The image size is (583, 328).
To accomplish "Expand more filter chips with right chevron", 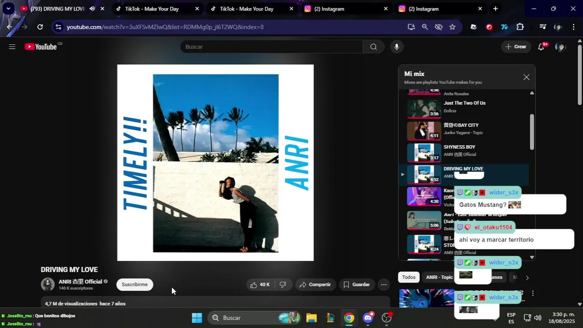I will click(x=527, y=277).
